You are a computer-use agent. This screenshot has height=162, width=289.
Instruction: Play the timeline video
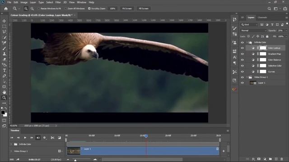25,138
